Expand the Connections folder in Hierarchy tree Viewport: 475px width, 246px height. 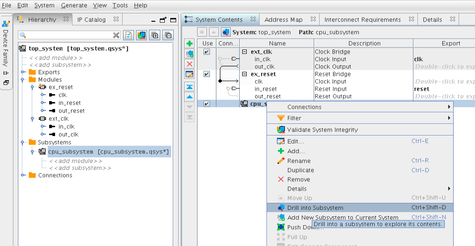tap(23, 175)
